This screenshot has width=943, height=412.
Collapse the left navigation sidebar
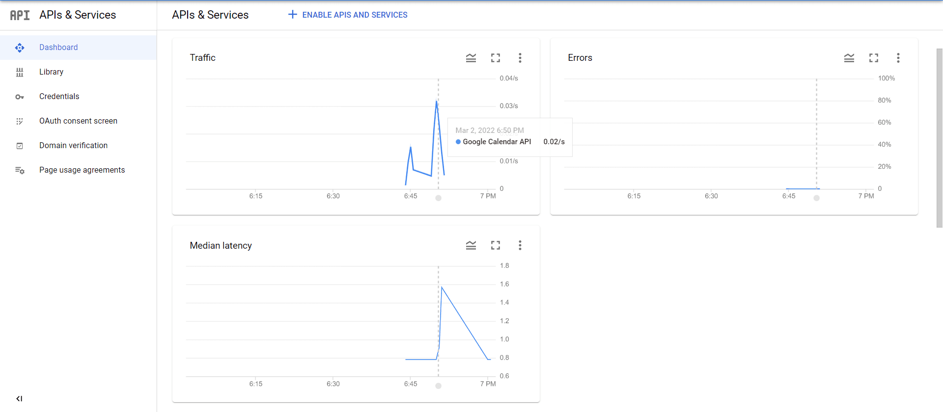(x=19, y=398)
